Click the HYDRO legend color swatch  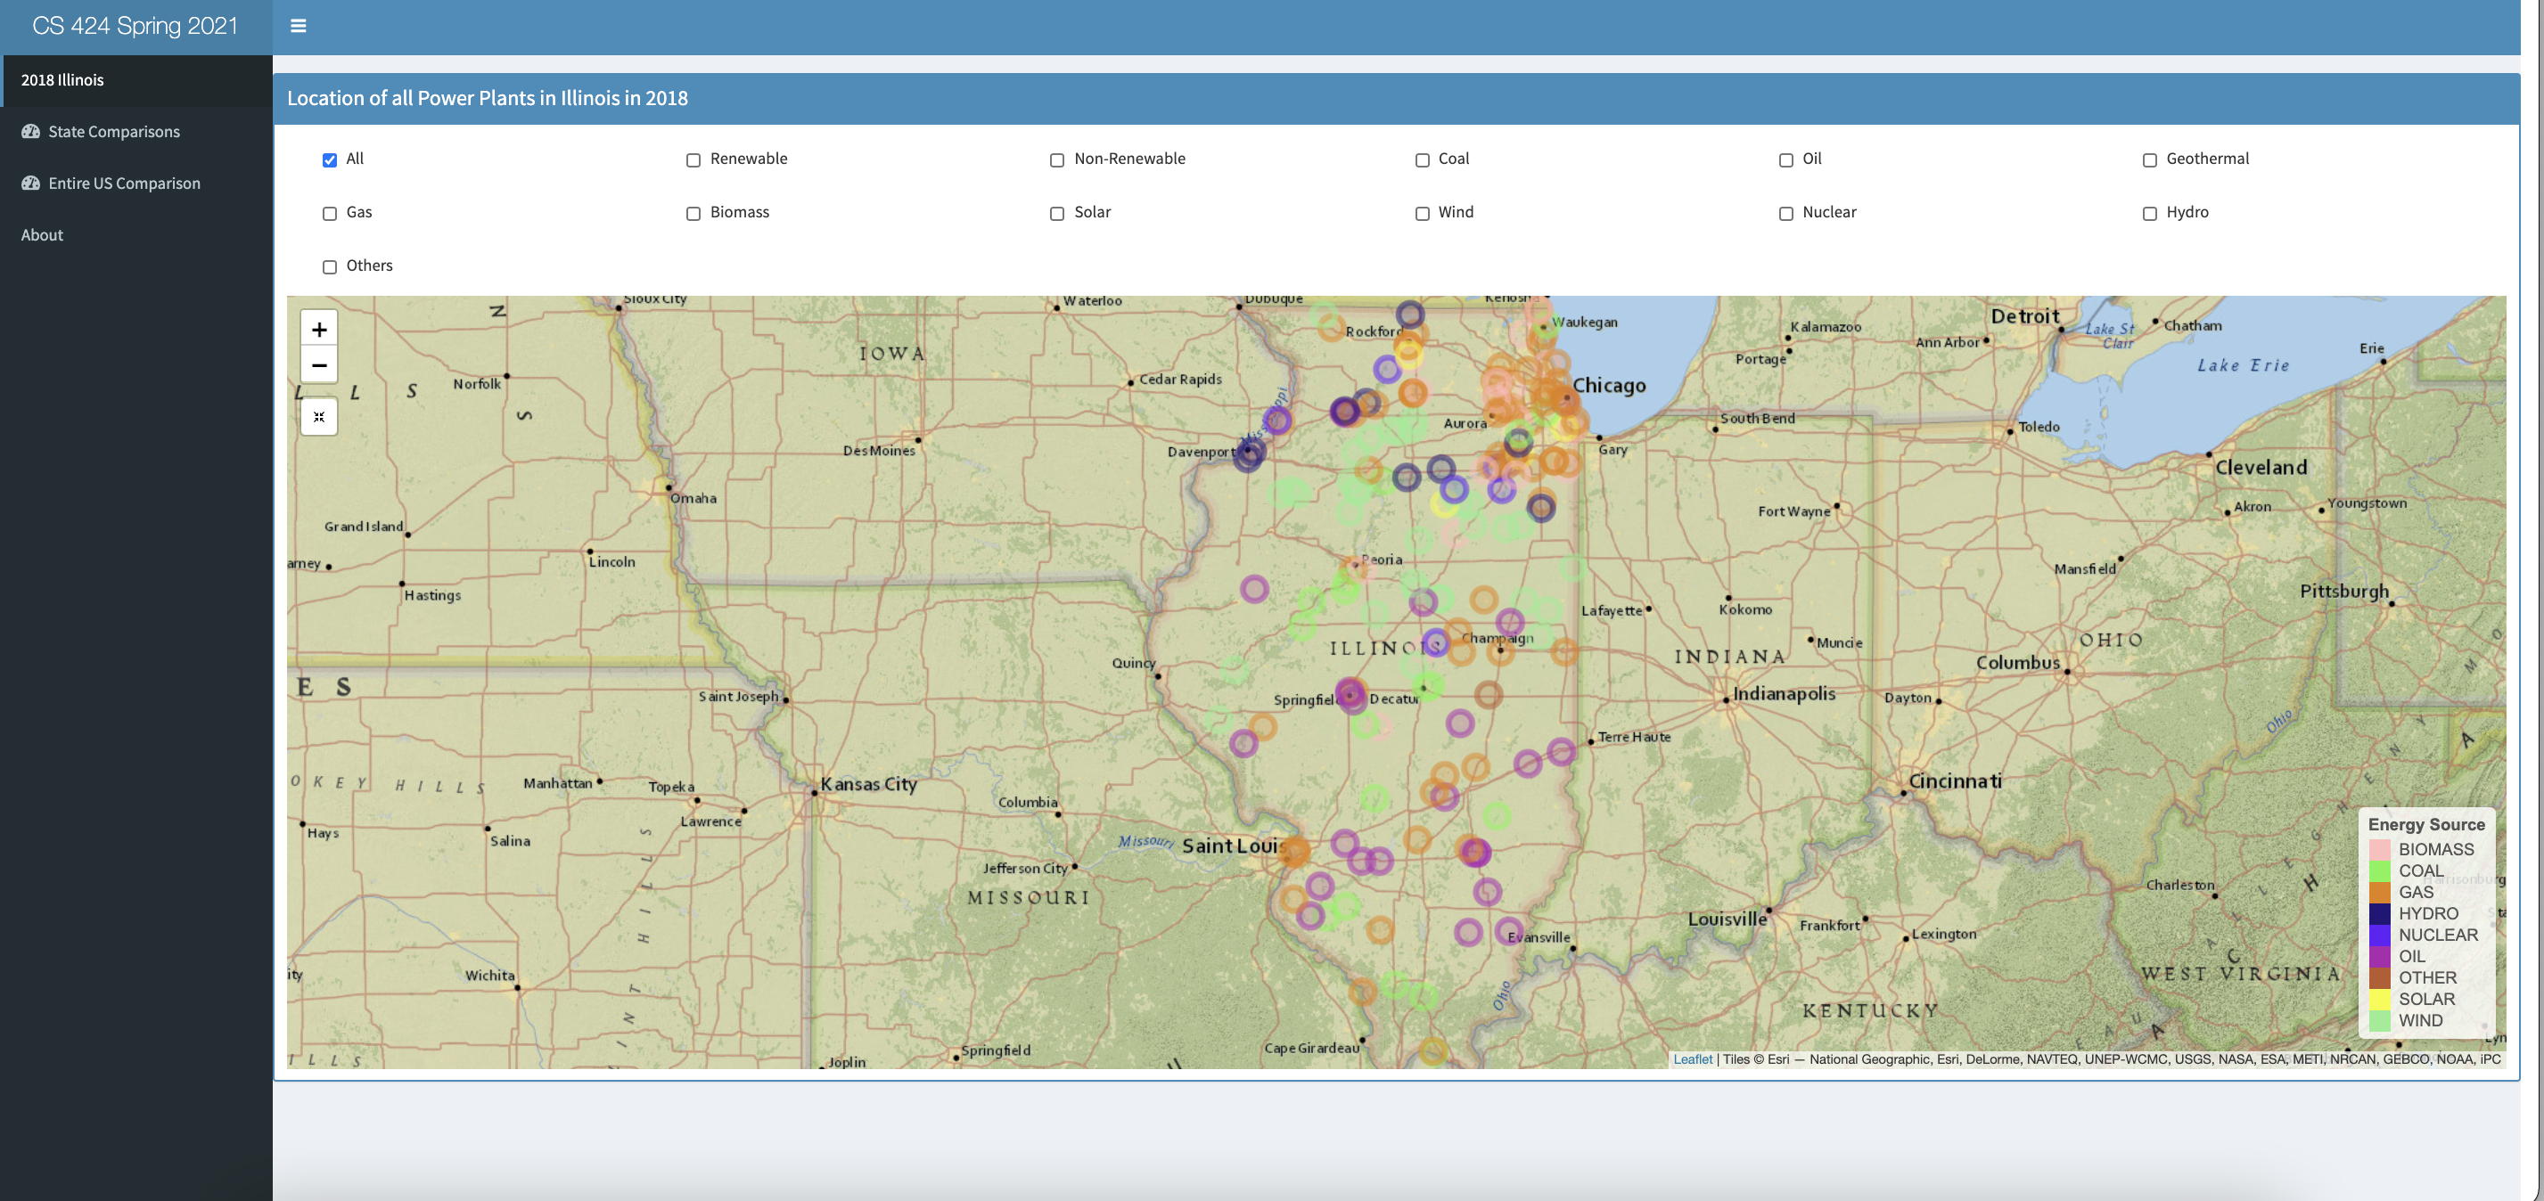pos(2380,914)
